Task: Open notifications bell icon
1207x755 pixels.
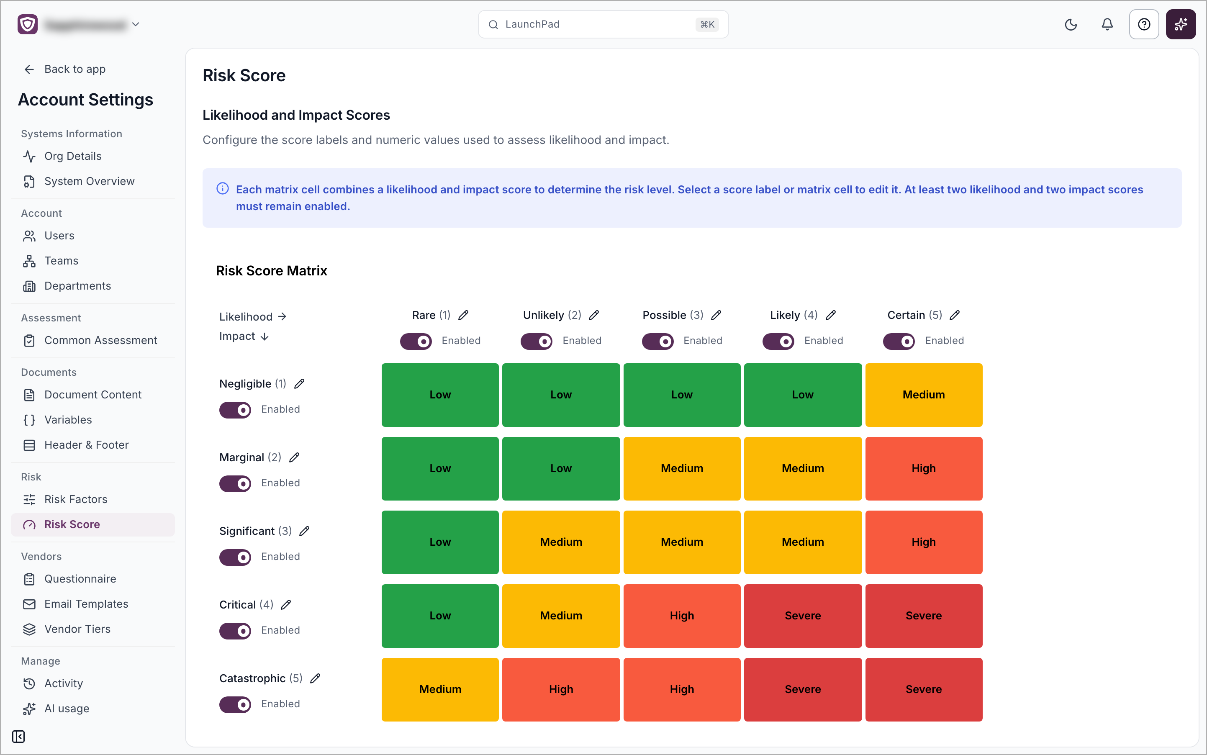Action: 1107,24
